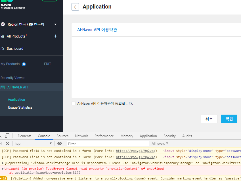241x186 pixels.
Task: Click the console prompt input line
Action: pyautogui.click(x=120, y=183)
